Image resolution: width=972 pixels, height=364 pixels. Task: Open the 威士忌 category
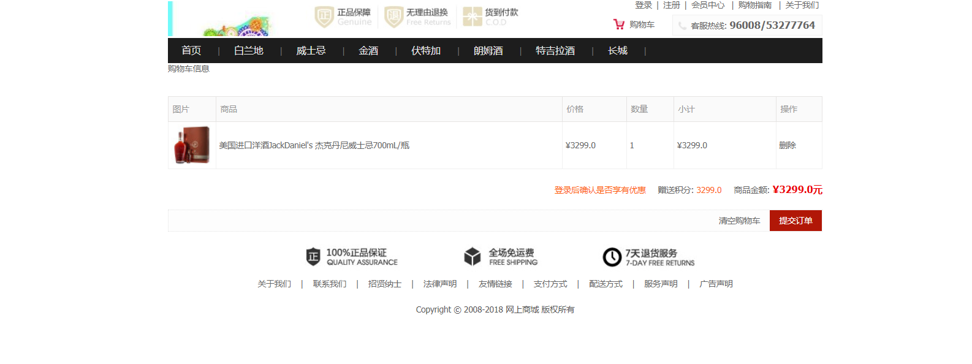311,51
